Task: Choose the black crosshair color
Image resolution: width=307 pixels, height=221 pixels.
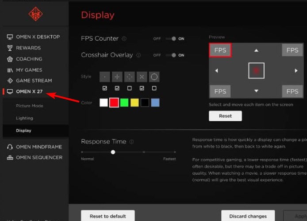Action: point(145,103)
